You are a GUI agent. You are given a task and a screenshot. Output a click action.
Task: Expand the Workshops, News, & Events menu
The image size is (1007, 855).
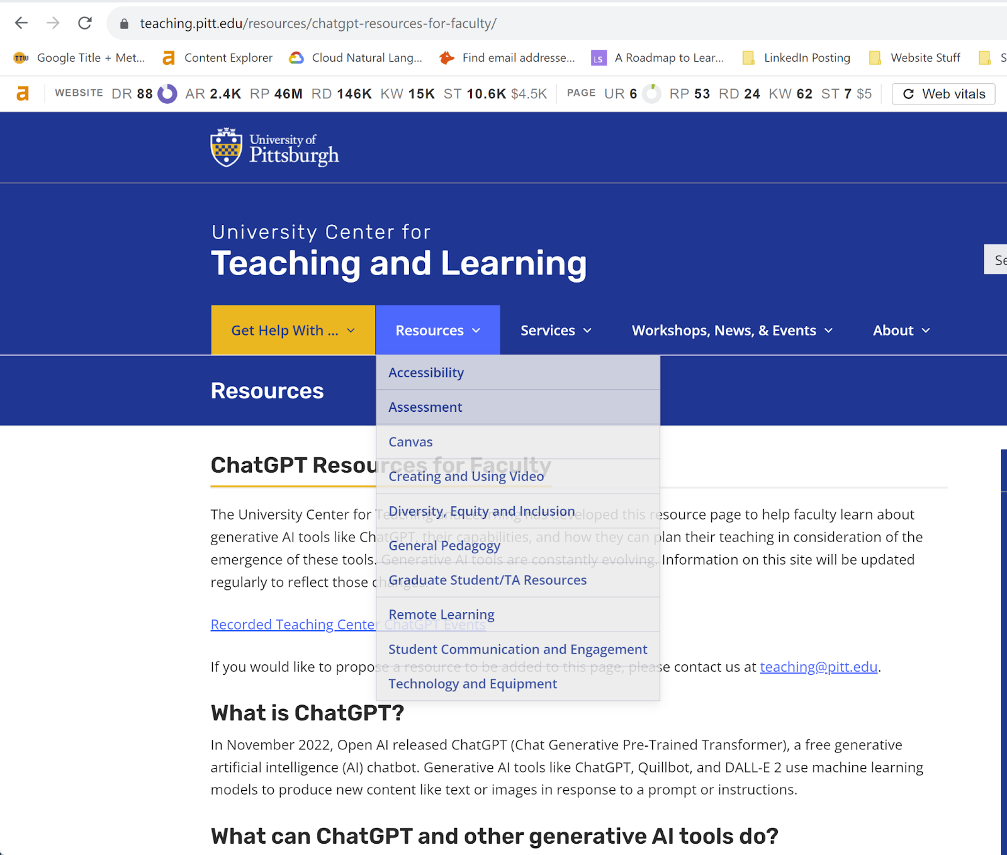732,331
